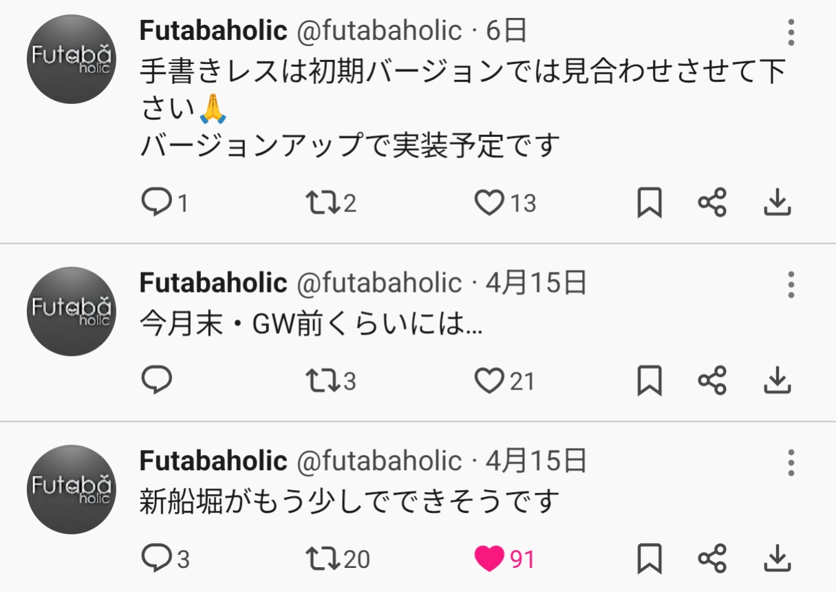Open the Futabaholic avatar on the 今月末・GW前 tweet
The width and height of the screenshot is (836, 592).
coord(71,311)
